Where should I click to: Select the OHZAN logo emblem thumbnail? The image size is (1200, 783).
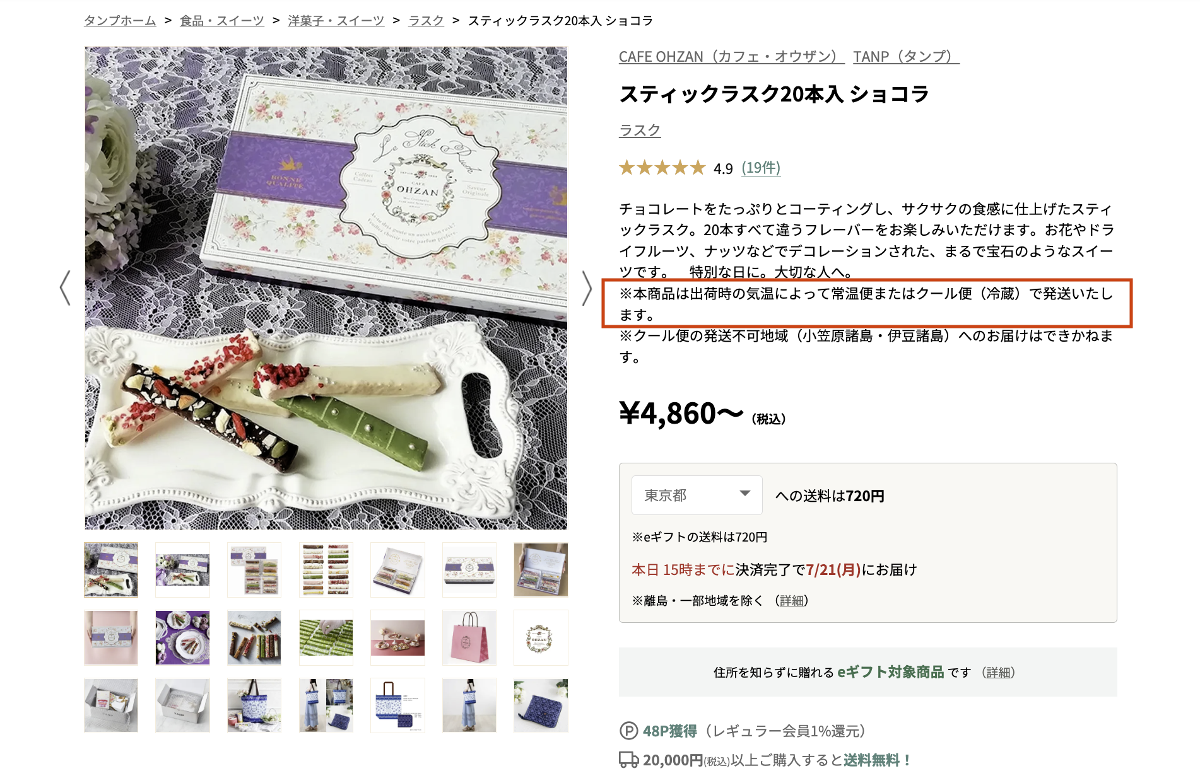(x=541, y=637)
